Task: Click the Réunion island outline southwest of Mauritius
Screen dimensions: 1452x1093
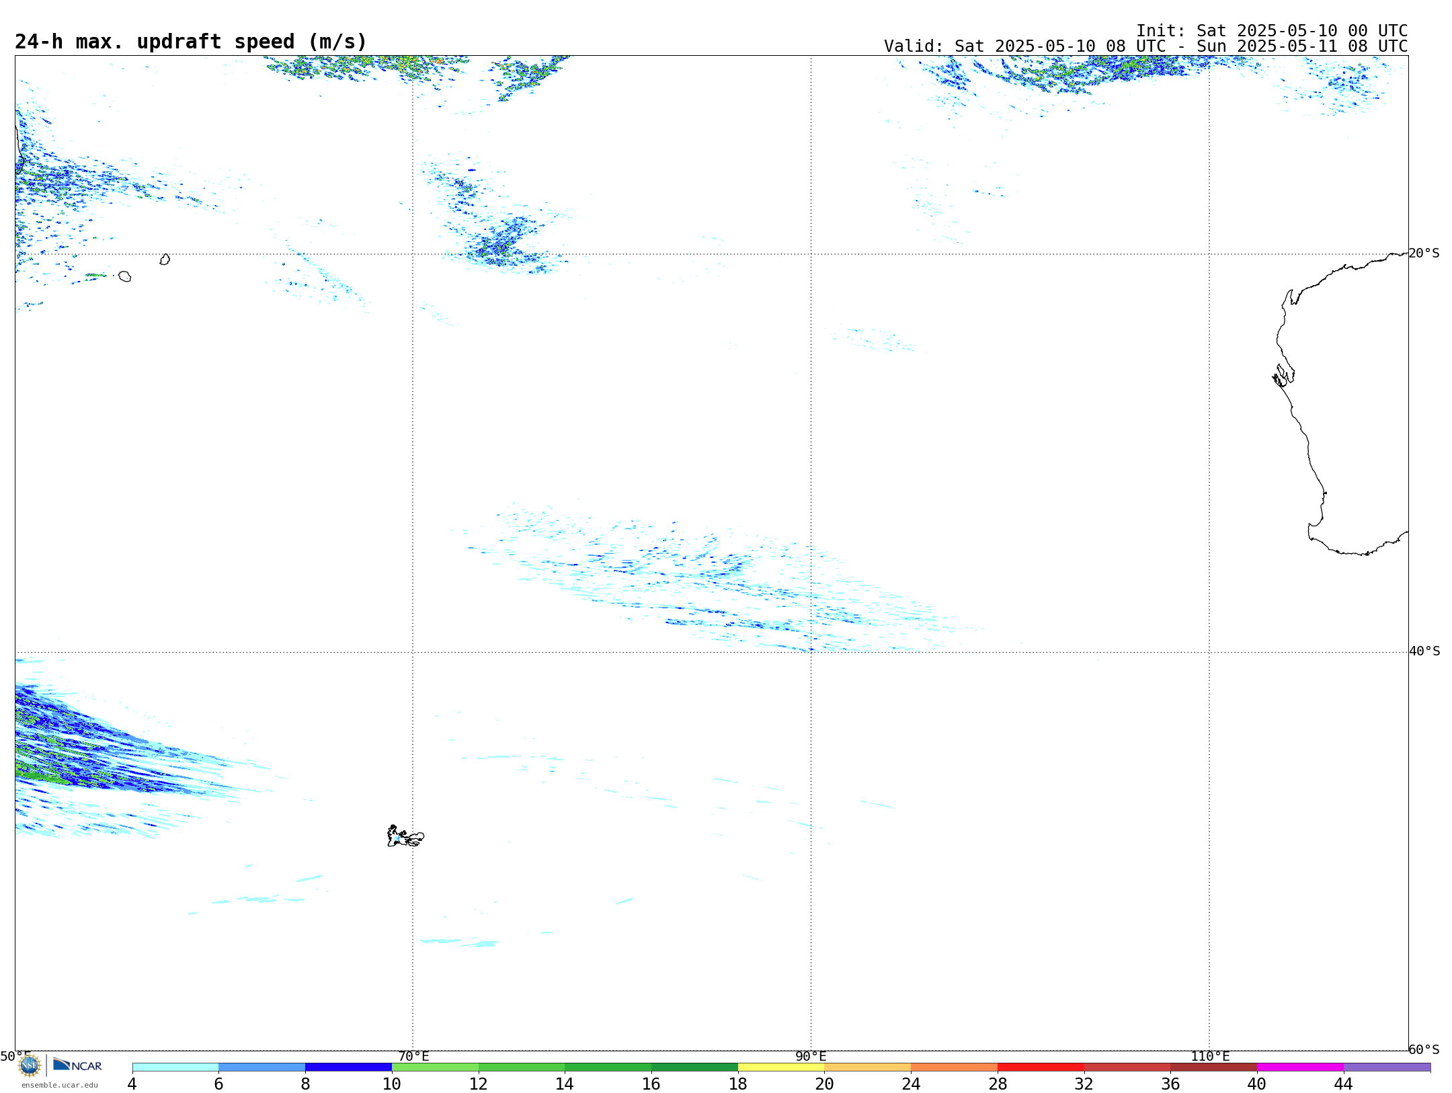Action: [x=125, y=276]
